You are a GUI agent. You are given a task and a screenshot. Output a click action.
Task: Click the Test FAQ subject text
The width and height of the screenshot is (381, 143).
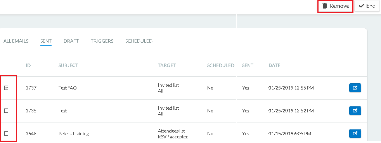pos(68,88)
